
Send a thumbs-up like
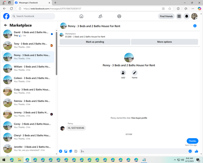coord(197,151)
